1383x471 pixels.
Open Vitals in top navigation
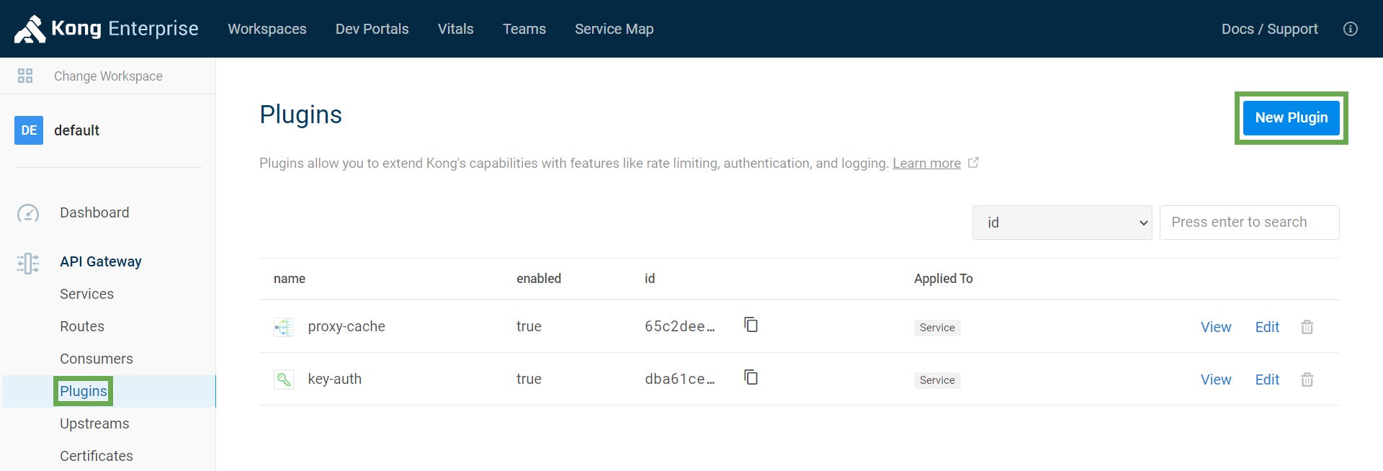coord(456,29)
